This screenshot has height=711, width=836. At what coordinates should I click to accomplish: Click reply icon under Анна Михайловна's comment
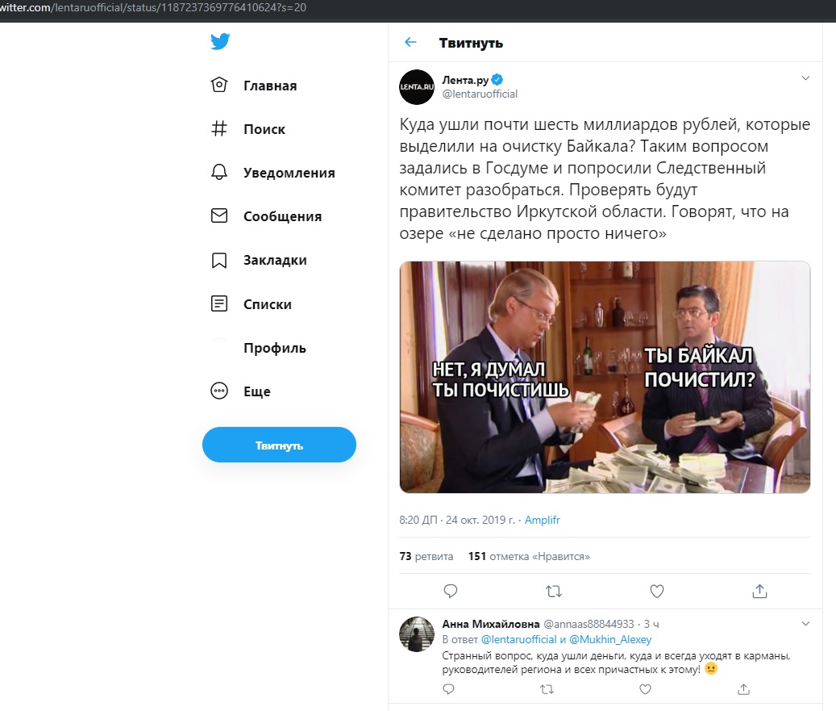(x=449, y=689)
